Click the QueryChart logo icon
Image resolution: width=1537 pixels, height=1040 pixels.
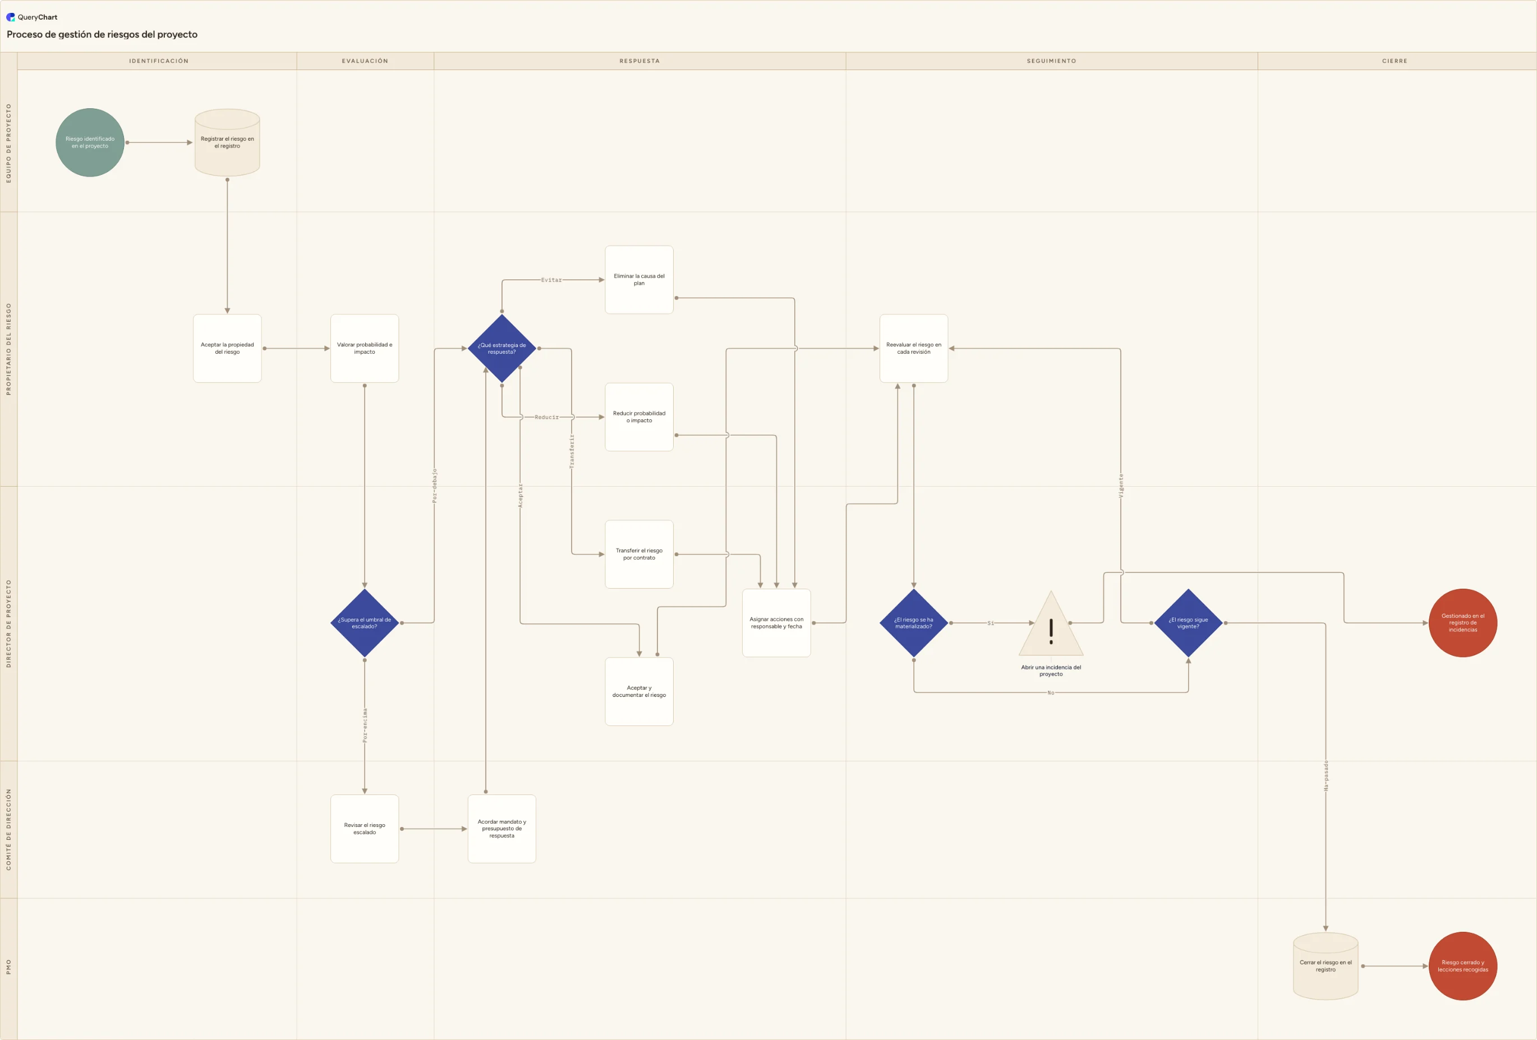11,17
